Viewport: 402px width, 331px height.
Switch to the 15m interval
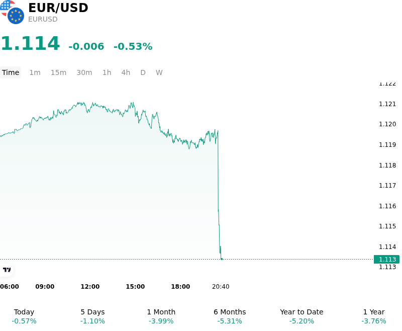coord(58,72)
